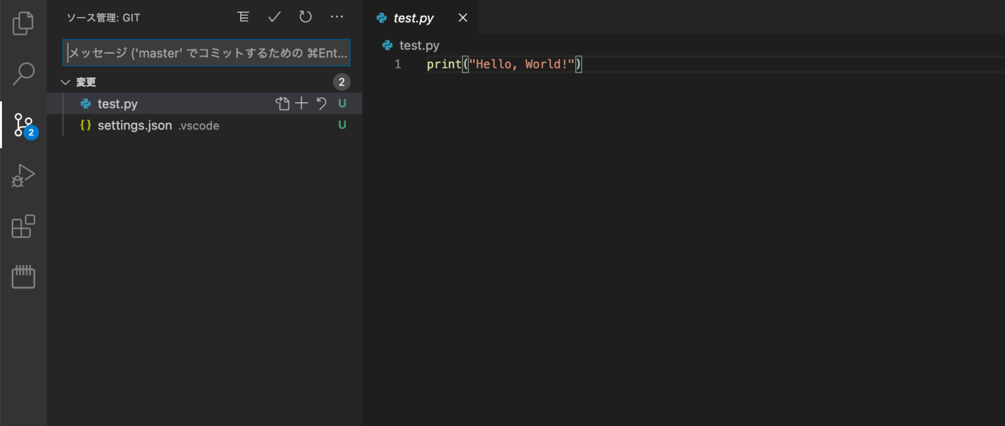Toggle tree view in source control header
The width and height of the screenshot is (1005, 426).
pyautogui.click(x=243, y=17)
